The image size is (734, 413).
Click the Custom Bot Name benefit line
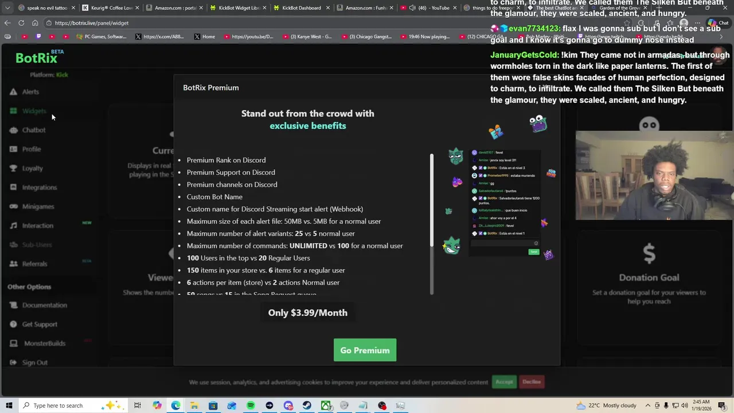214,197
